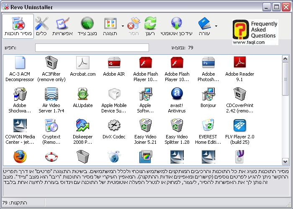Select Easy Video Joiner 5.21
The height and width of the screenshot is (209, 293).
coord(145,132)
